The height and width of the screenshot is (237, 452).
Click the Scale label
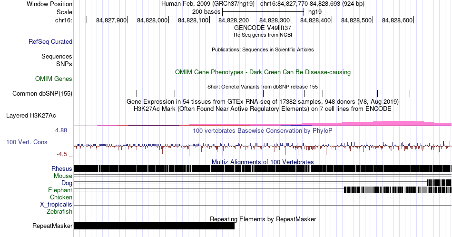(64, 12)
